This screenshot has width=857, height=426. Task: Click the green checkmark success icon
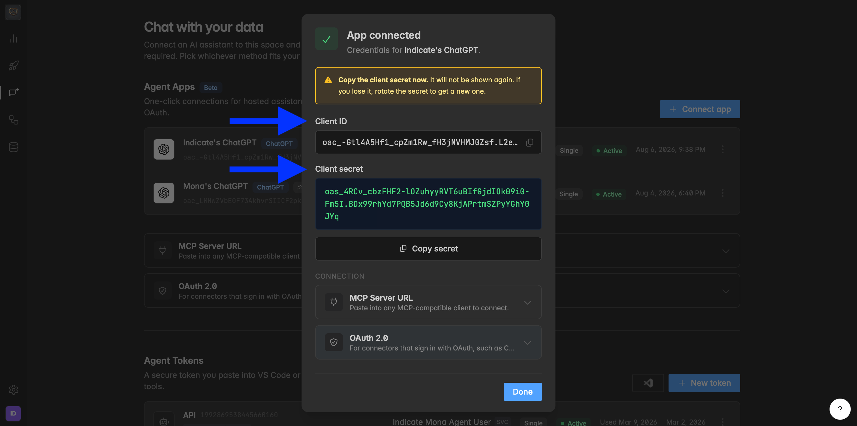[x=326, y=39]
